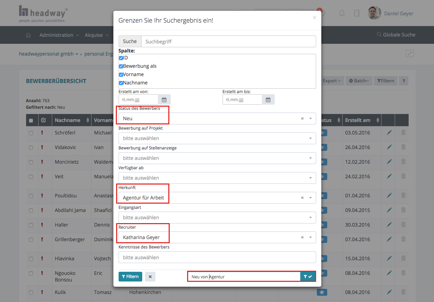Open the Administration menu

[59, 35]
